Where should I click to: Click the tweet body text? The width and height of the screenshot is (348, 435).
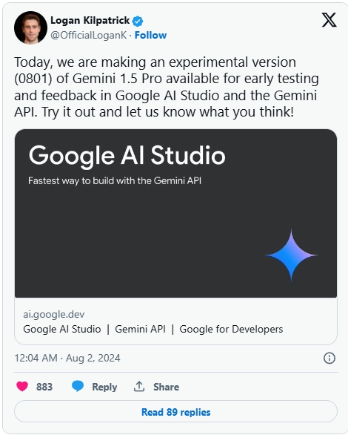(x=167, y=87)
